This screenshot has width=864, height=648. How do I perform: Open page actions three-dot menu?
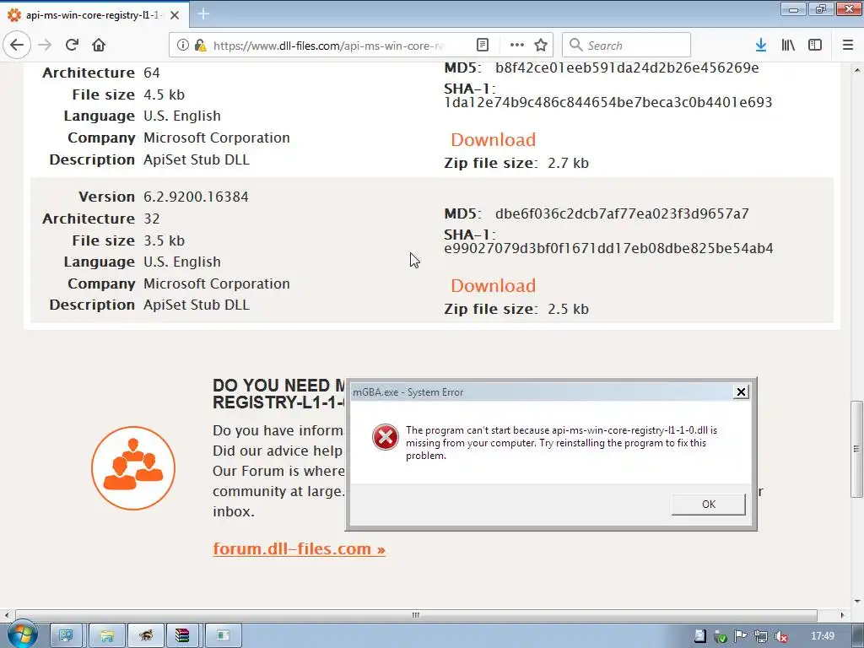(516, 46)
